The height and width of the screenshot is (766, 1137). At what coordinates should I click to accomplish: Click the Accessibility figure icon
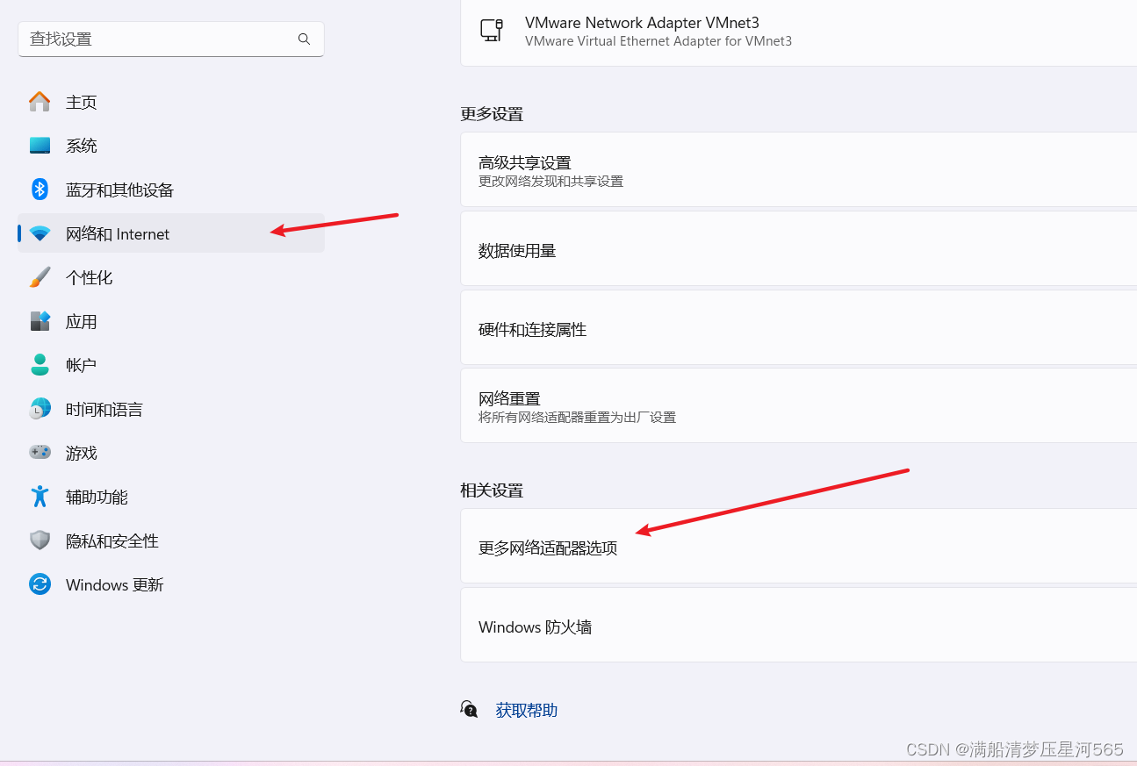click(x=40, y=497)
